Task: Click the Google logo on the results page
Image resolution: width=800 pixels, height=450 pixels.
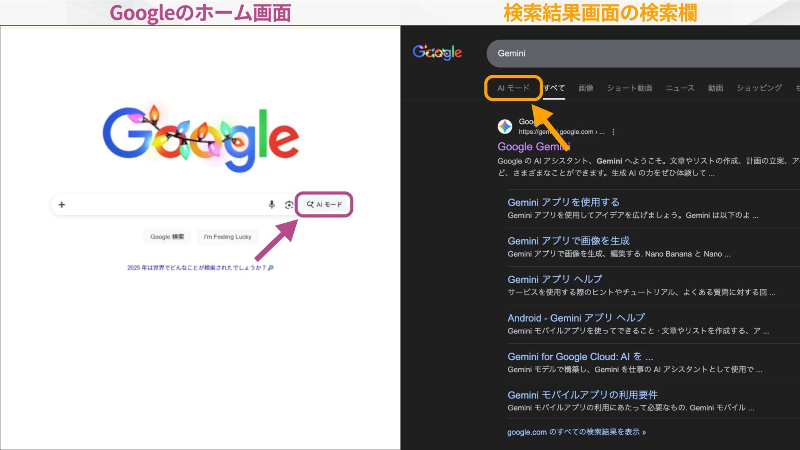Action: [x=437, y=52]
